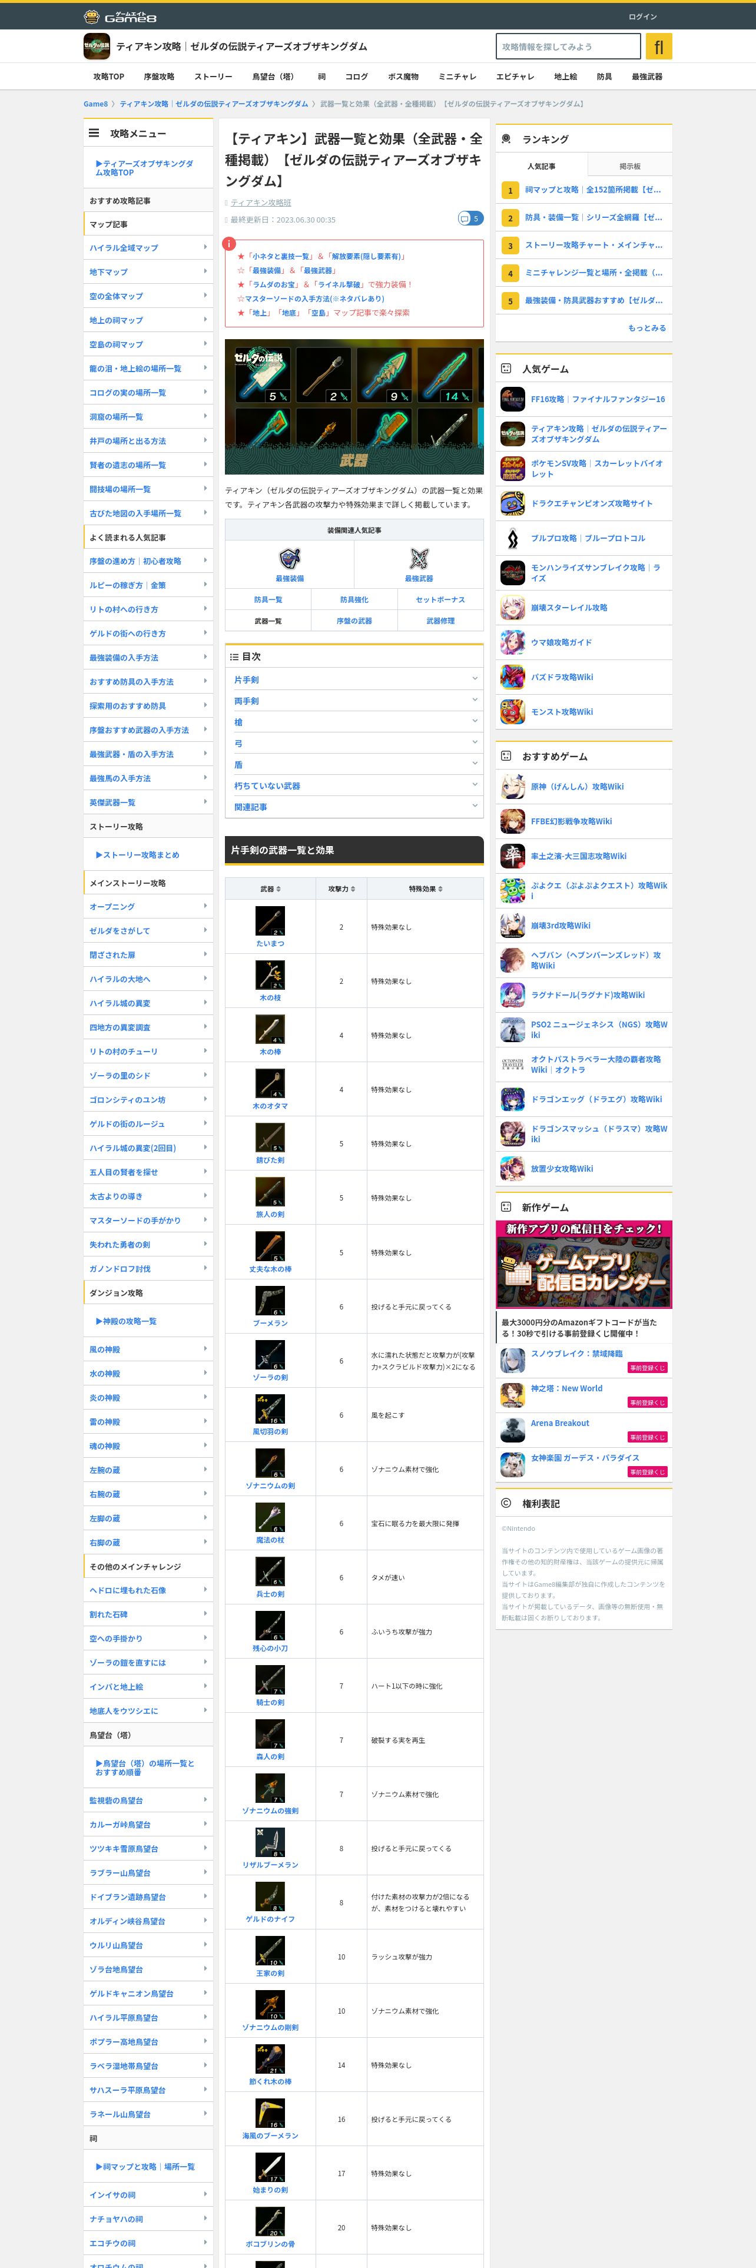Click the Zelda site logo beside the title
The height and width of the screenshot is (2268, 756).
click(x=97, y=47)
